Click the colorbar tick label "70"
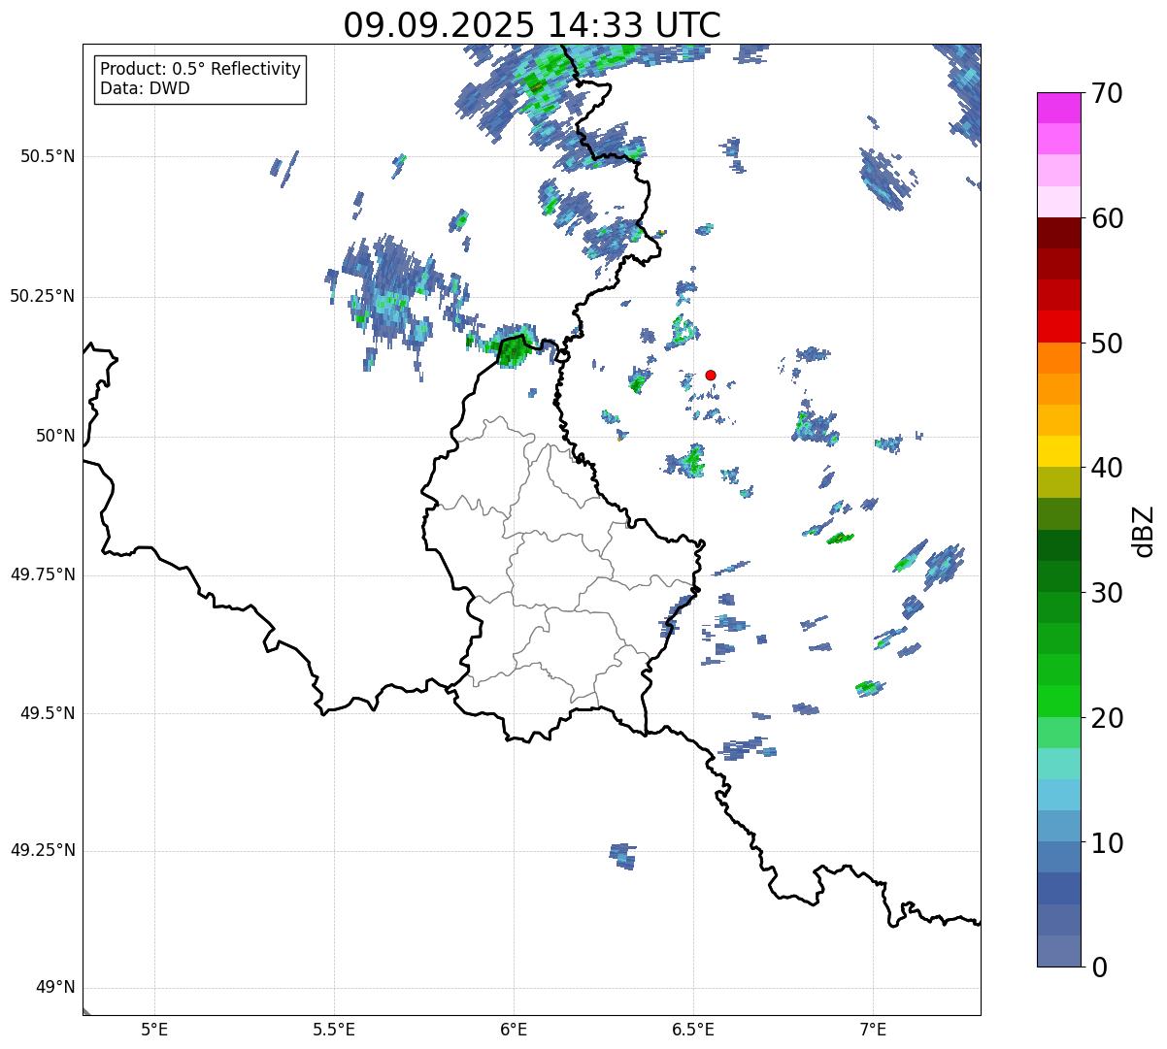Screen dimensions: 1167x1049 pos(1107,94)
